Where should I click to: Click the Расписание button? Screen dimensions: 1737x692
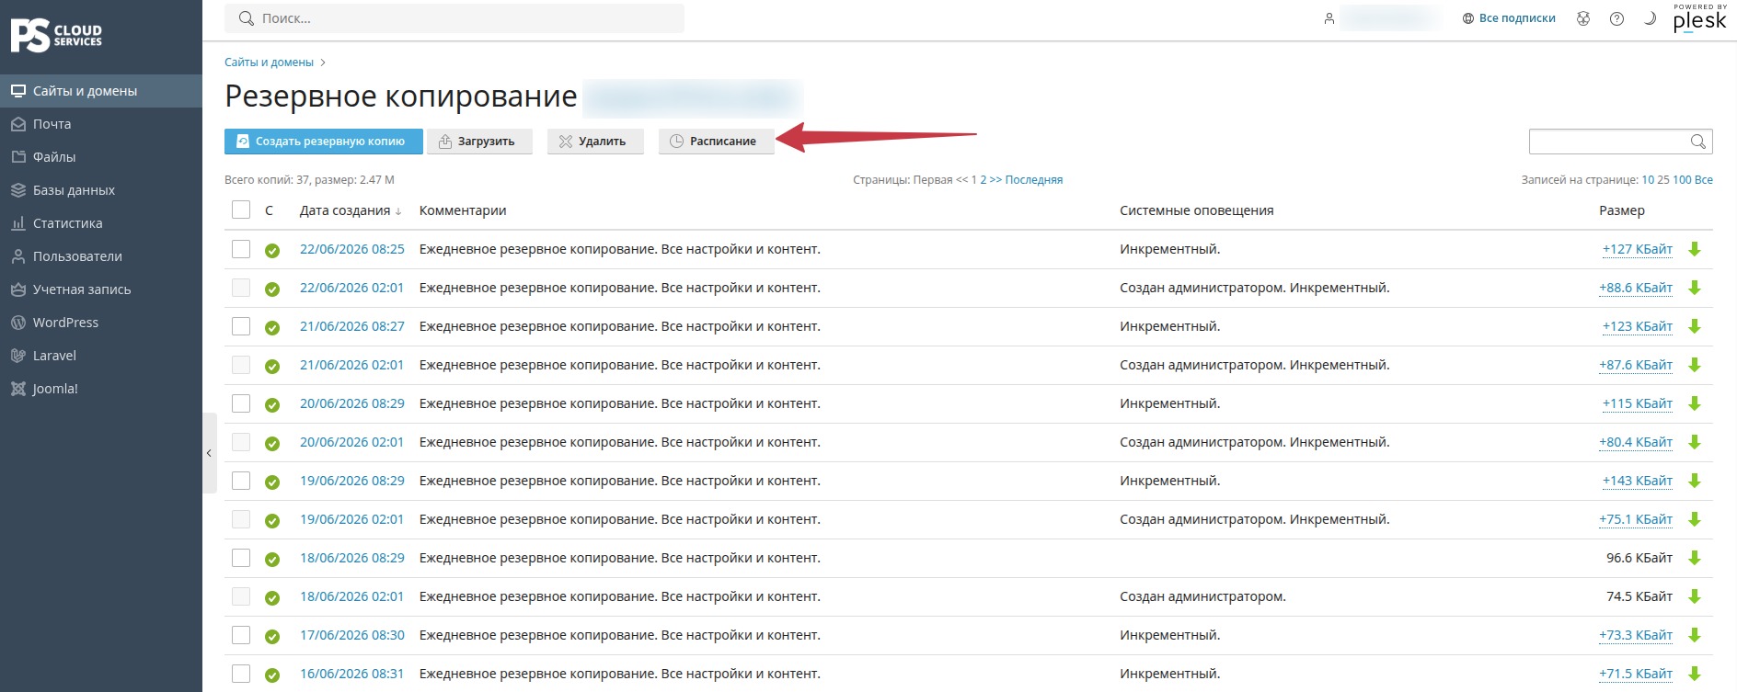point(716,142)
